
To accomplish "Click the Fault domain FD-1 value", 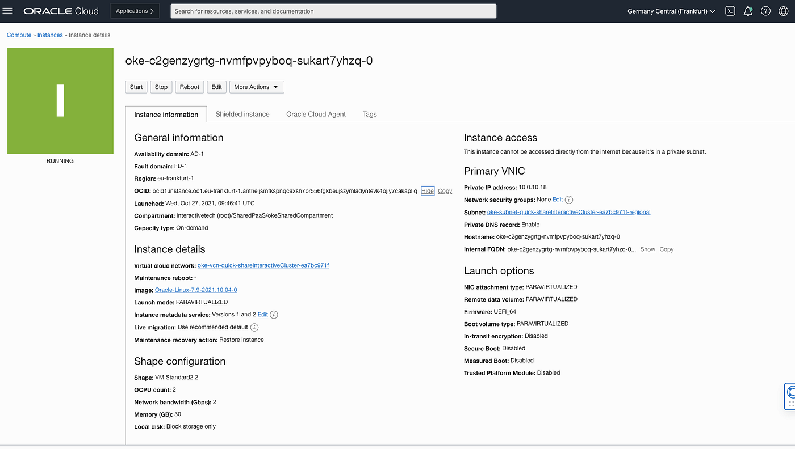I will 181,166.
